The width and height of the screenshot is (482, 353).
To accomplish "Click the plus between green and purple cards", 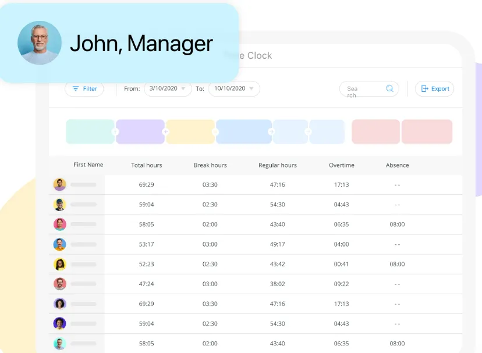I will click(x=115, y=132).
